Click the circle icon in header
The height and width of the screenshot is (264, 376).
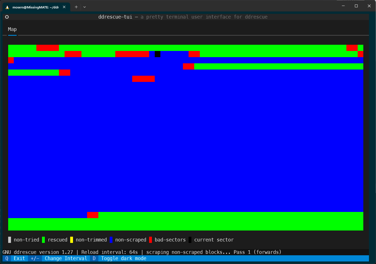(x=7, y=17)
